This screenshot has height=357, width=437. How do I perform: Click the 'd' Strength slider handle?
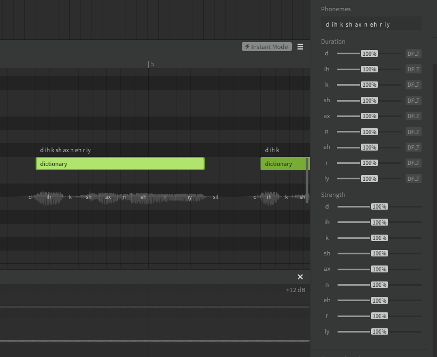point(379,206)
